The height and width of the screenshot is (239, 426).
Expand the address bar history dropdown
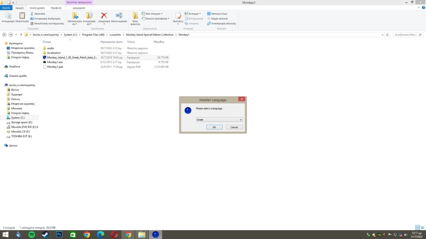(383, 35)
